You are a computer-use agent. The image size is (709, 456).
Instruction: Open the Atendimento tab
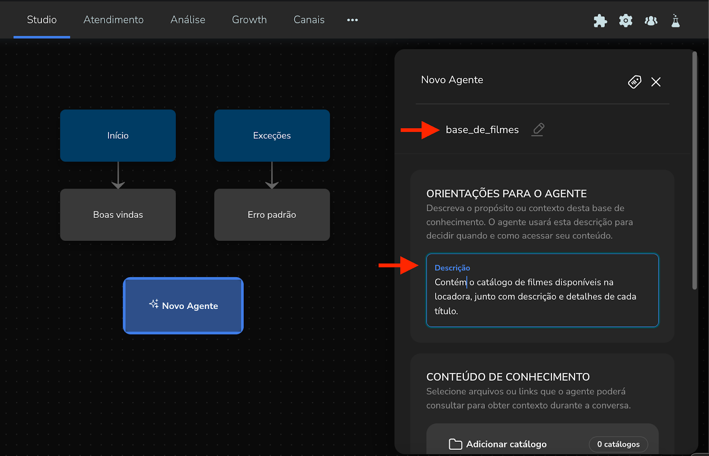(113, 20)
